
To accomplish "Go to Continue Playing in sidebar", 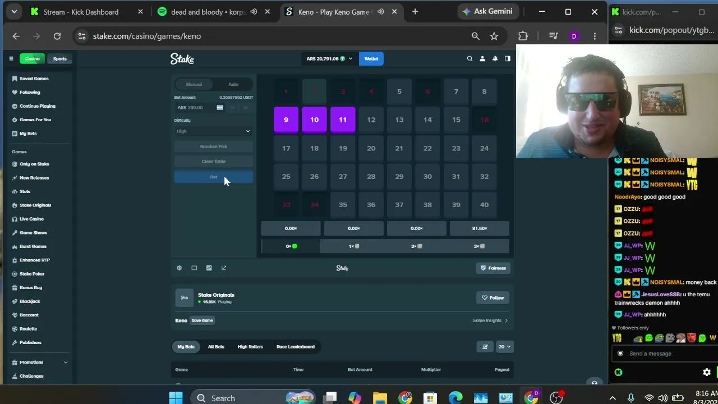I will point(37,106).
